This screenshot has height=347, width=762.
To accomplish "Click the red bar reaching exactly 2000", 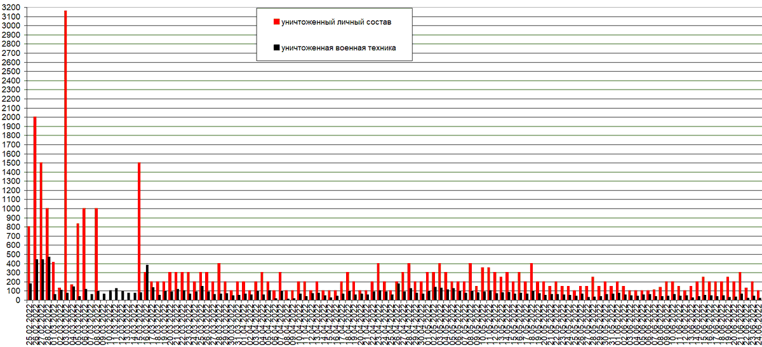I will click(x=35, y=208).
